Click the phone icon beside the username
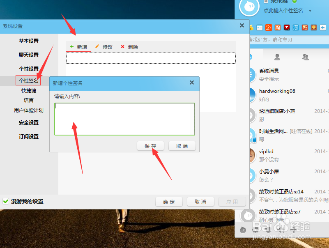This screenshot has width=329, height=248. coord(266,1)
